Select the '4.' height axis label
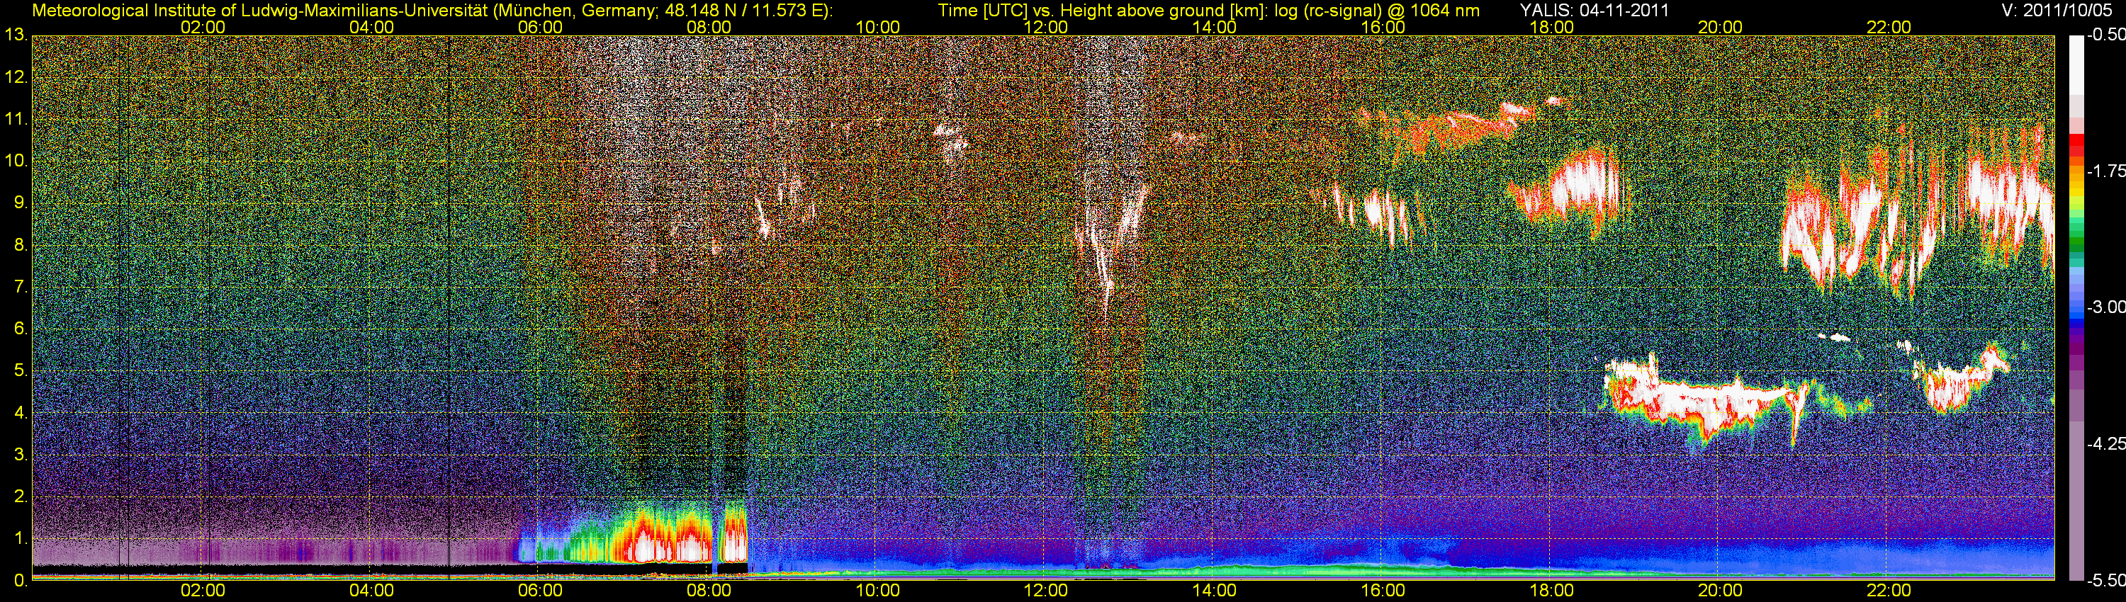2126x602 pixels. [21, 413]
